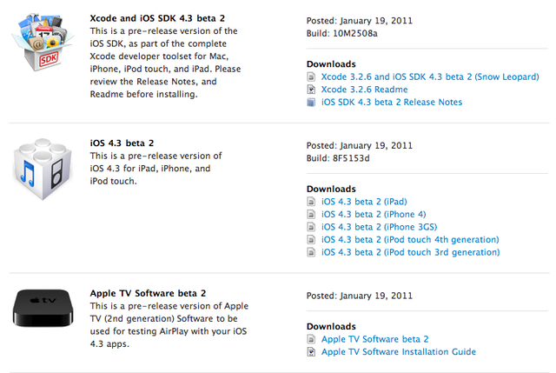Click file icon beside iOS 4.3 beta 2 (iPhone 4)

(311, 215)
